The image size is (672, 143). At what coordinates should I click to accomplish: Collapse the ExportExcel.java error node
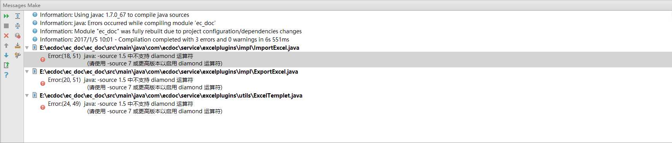[27, 72]
